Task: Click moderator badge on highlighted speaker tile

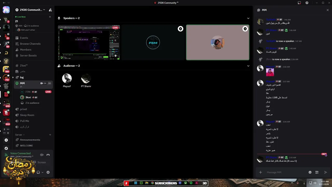Action: [245, 29]
